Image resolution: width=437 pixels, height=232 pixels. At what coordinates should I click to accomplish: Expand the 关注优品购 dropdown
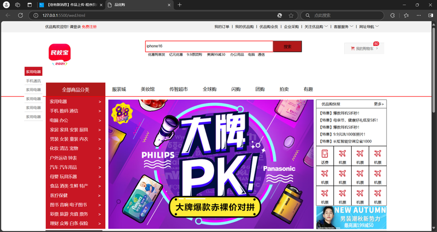pyautogui.click(x=316, y=27)
